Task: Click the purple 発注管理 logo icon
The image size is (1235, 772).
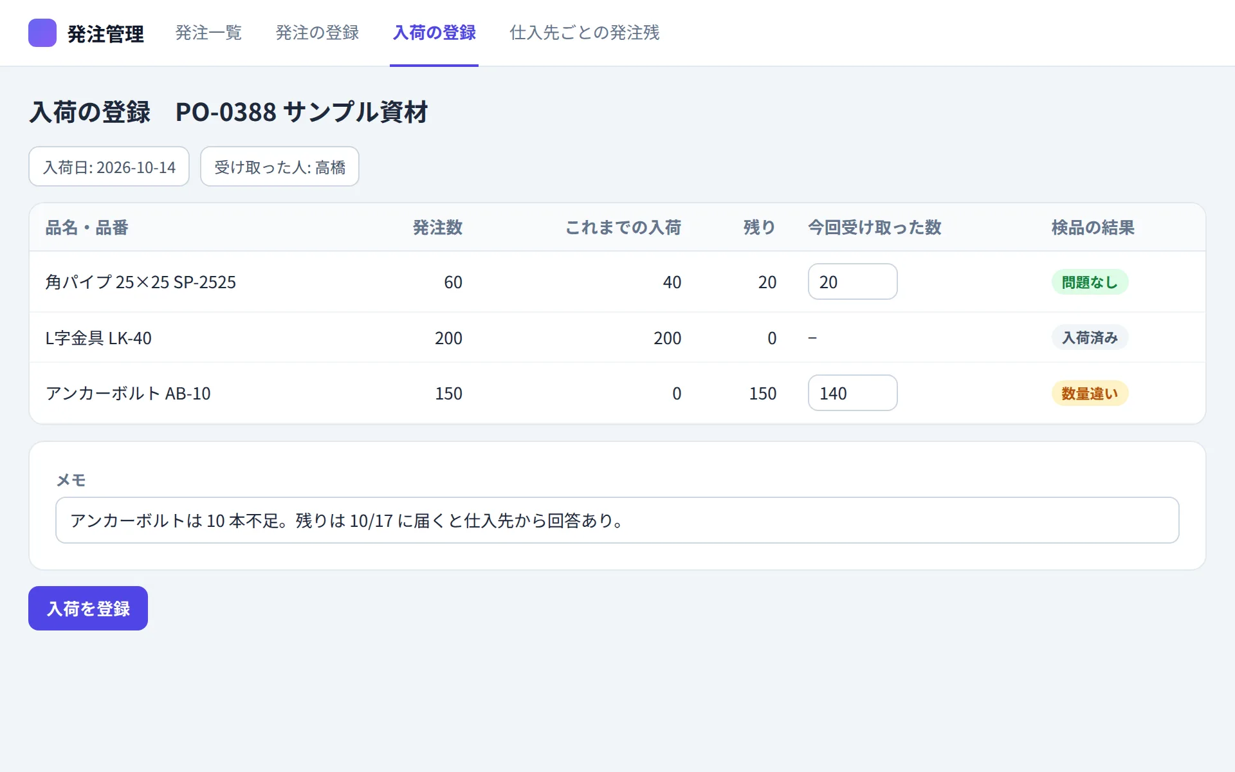Action: pos(42,33)
